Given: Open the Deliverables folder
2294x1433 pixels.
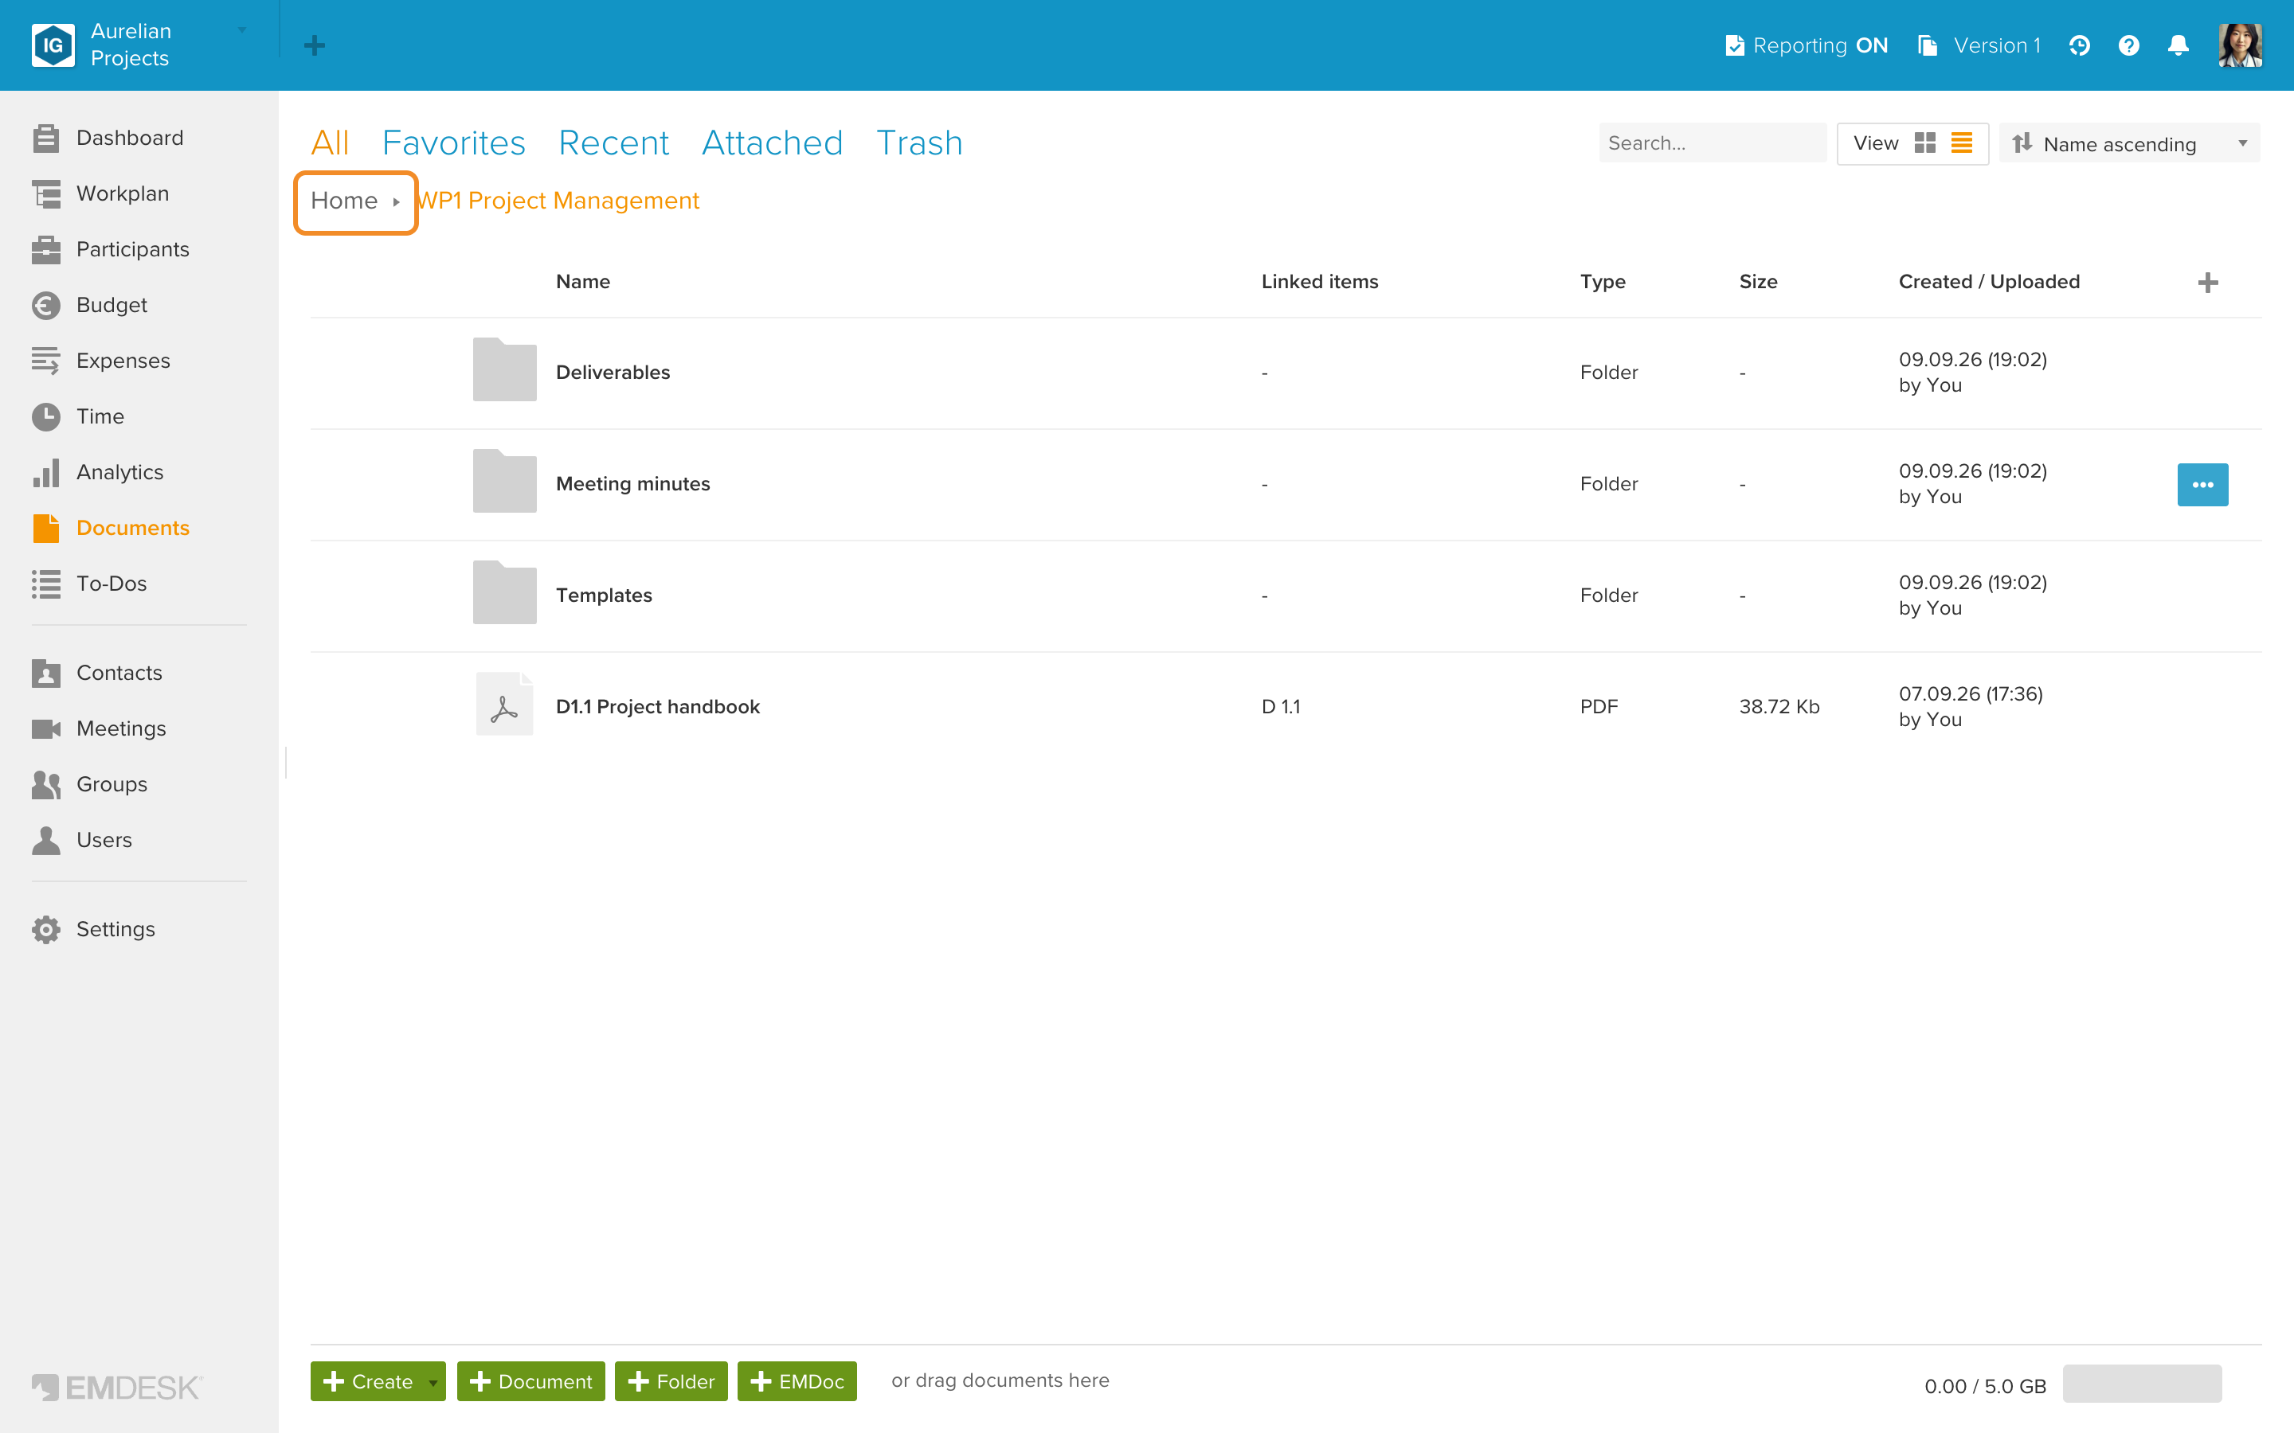Looking at the screenshot, I should click(613, 373).
